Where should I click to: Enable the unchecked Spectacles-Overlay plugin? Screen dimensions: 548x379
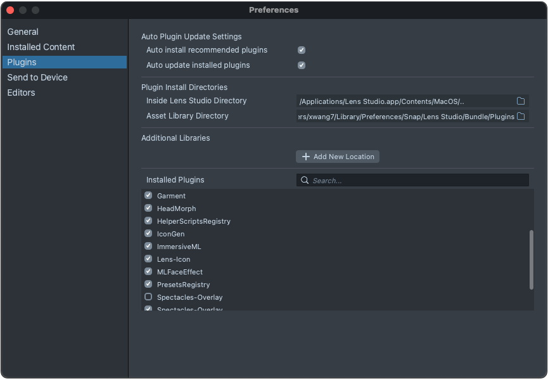(148, 297)
